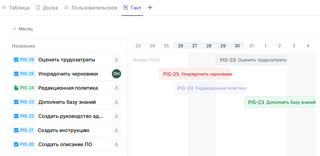This screenshot has height=156, width=320.
Task: Click the plus icon to add a view
Action: (x=150, y=8)
